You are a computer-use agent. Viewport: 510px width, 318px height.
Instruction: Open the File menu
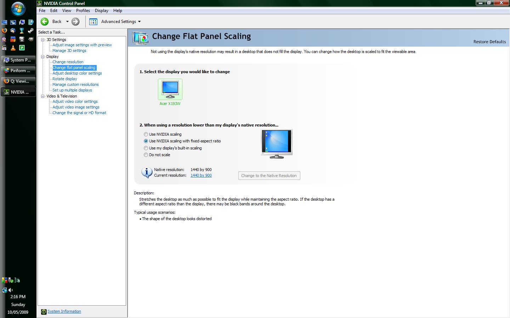click(x=42, y=11)
